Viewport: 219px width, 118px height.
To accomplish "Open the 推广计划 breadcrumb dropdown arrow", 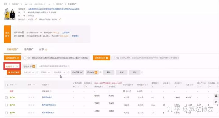I will (x=49, y=4).
